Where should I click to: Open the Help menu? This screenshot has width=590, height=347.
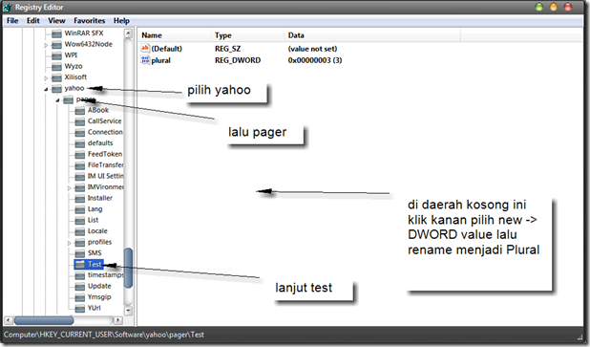point(121,21)
